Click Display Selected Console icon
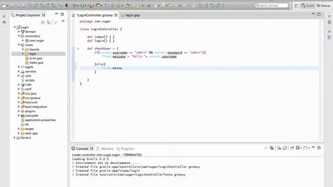Image resolution: width=333 pixels, height=187 pixels. [298, 148]
